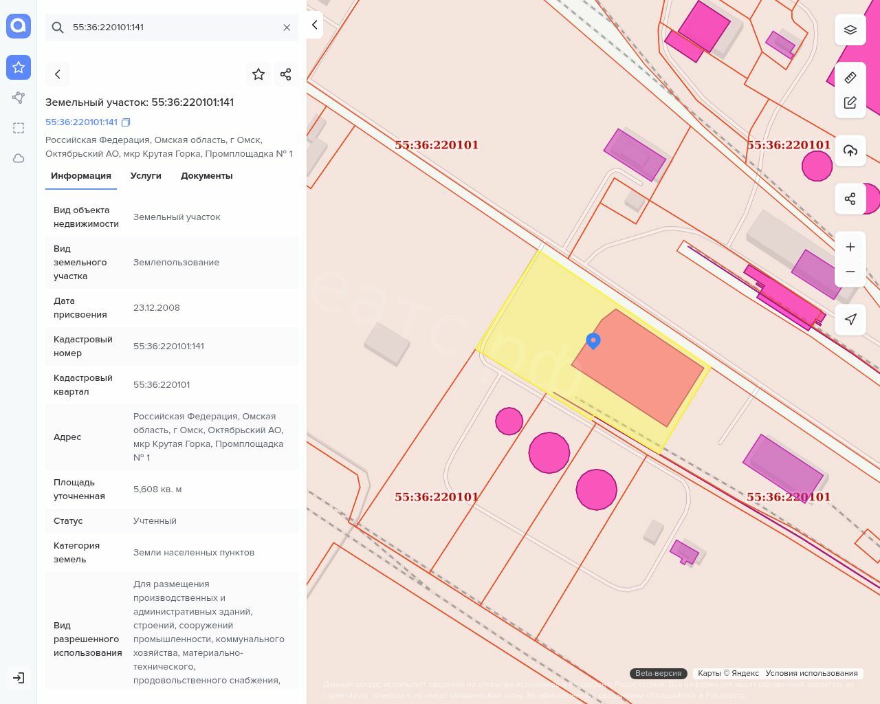Zoom in on the map
This screenshot has height=704, width=880.
pyautogui.click(x=850, y=247)
